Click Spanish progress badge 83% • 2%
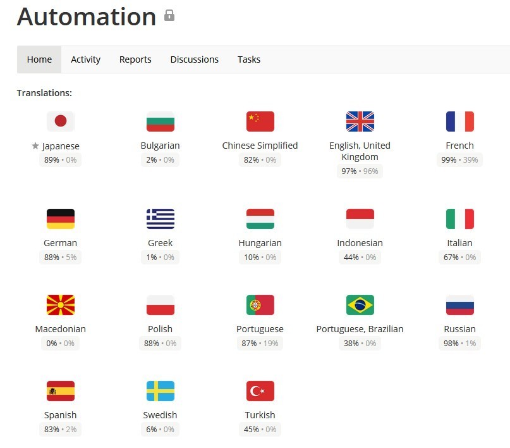 pyautogui.click(x=60, y=430)
